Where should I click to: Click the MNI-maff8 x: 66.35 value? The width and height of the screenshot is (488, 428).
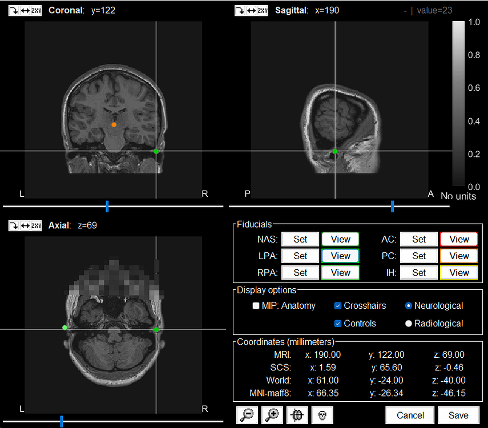coord(323,393)
